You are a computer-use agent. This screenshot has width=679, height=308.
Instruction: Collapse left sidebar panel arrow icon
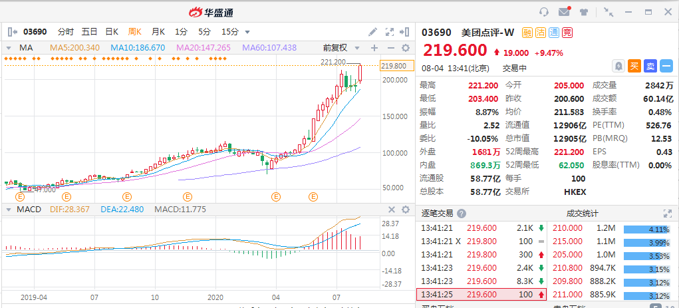click(x=12, y=32)
